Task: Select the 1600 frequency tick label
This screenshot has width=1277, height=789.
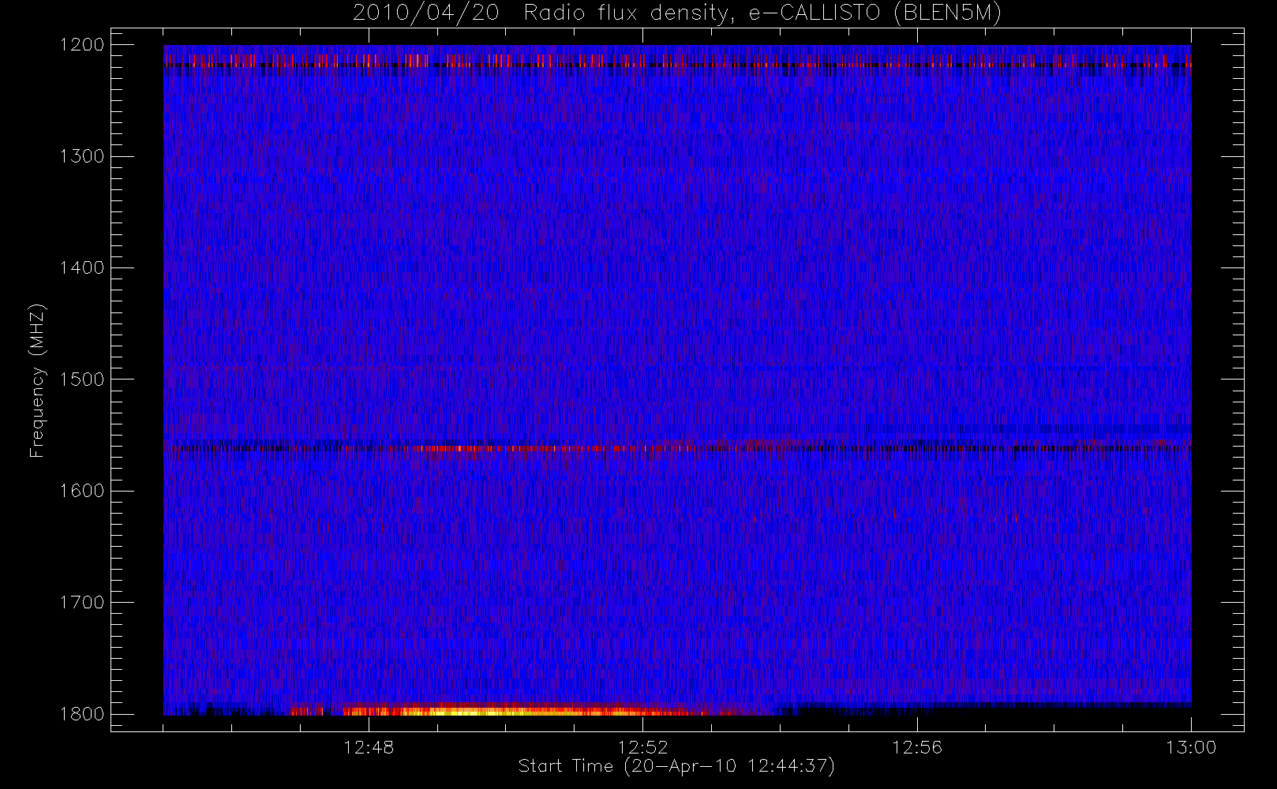Action: [x=82, y=491]
